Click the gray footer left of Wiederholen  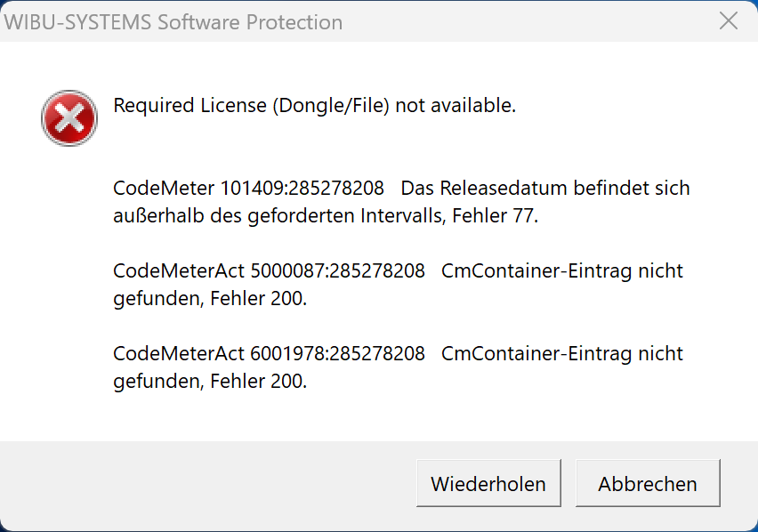[205, 484]
